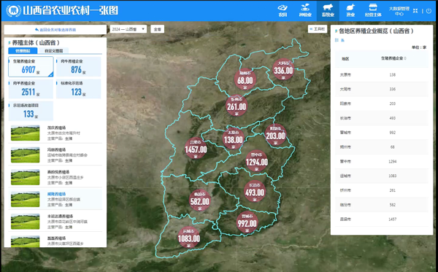Toggle the 肉羊养殖企业 2511 layer card
The height and width of the screenshot is (272, 438).
(x=31, y=89)
